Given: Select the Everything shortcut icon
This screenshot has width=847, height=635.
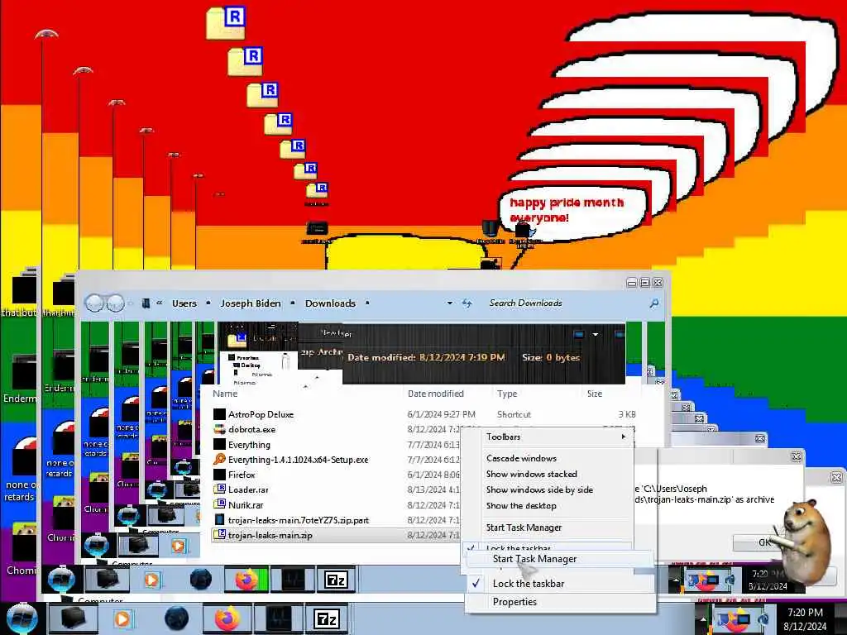Looking at the screenshot, I should 219,444.
